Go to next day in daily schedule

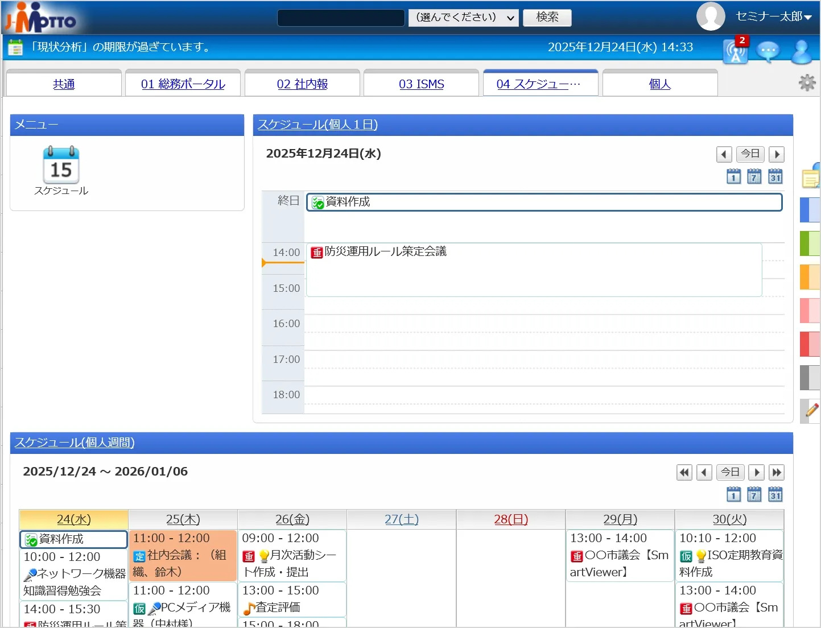tap(777, 154)
